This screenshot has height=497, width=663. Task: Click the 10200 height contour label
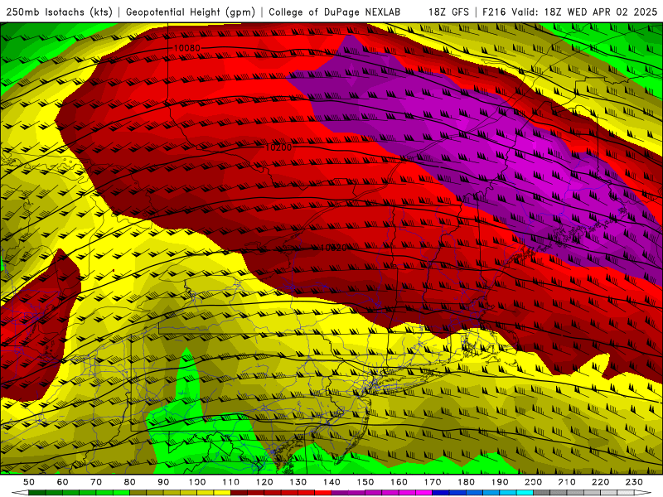pyautogui.click(x=278, y=147)
